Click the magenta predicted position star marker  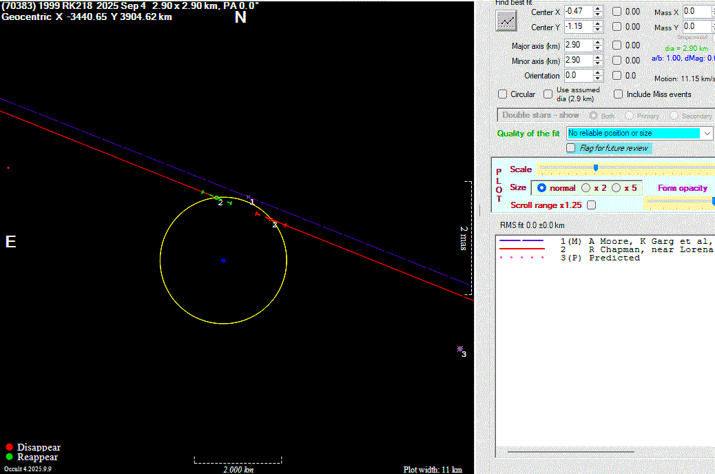(x=459, y=349)
